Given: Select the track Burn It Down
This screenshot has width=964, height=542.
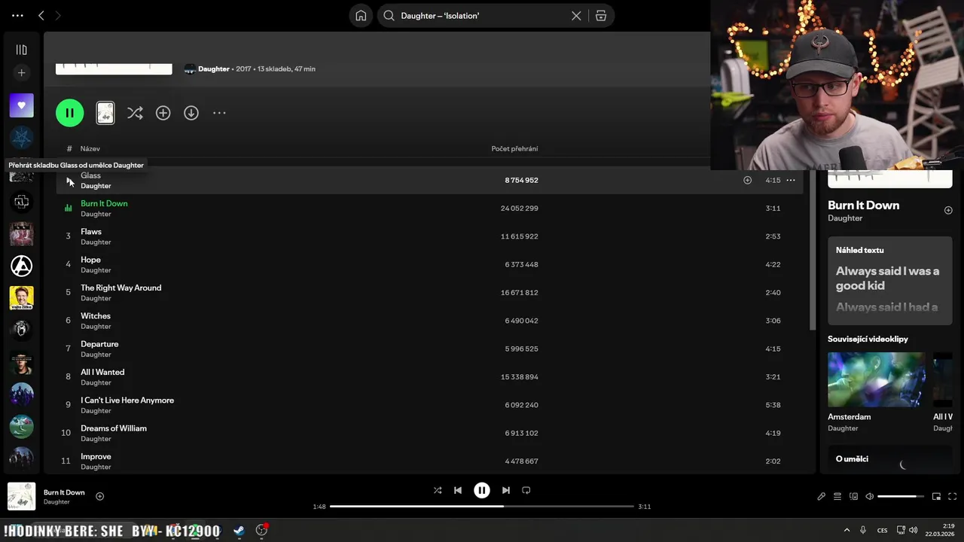Looking at the screenshot, I should [x=104, y=203].
